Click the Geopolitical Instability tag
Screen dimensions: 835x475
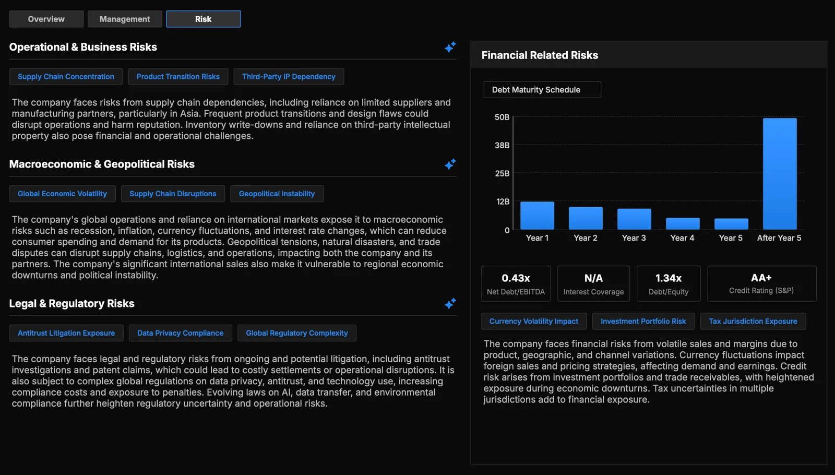pos(277,194)
